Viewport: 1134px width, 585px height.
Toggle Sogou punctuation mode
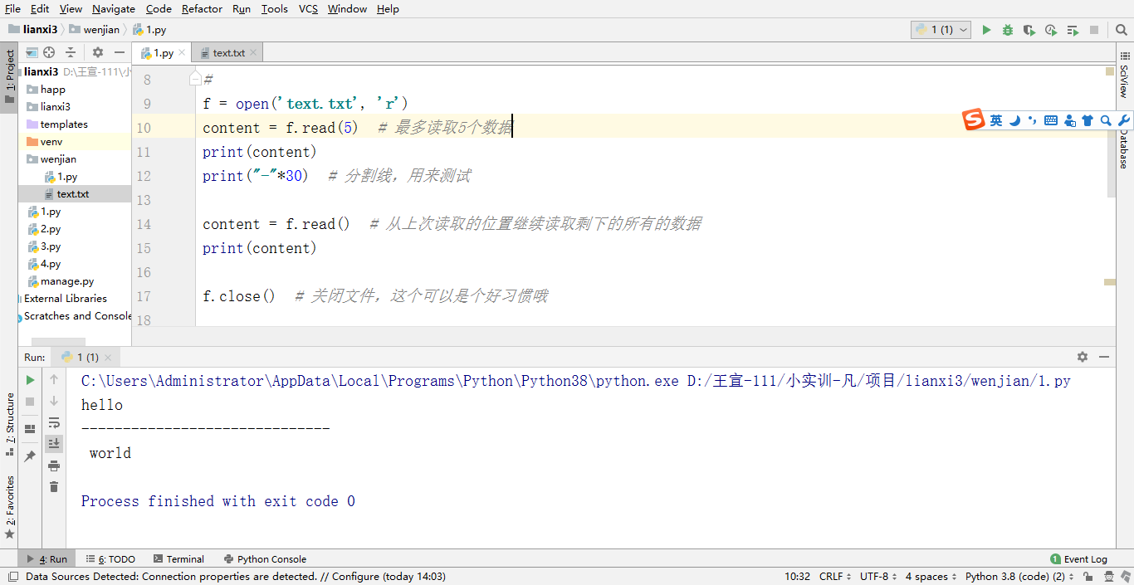coord(1032,120)
